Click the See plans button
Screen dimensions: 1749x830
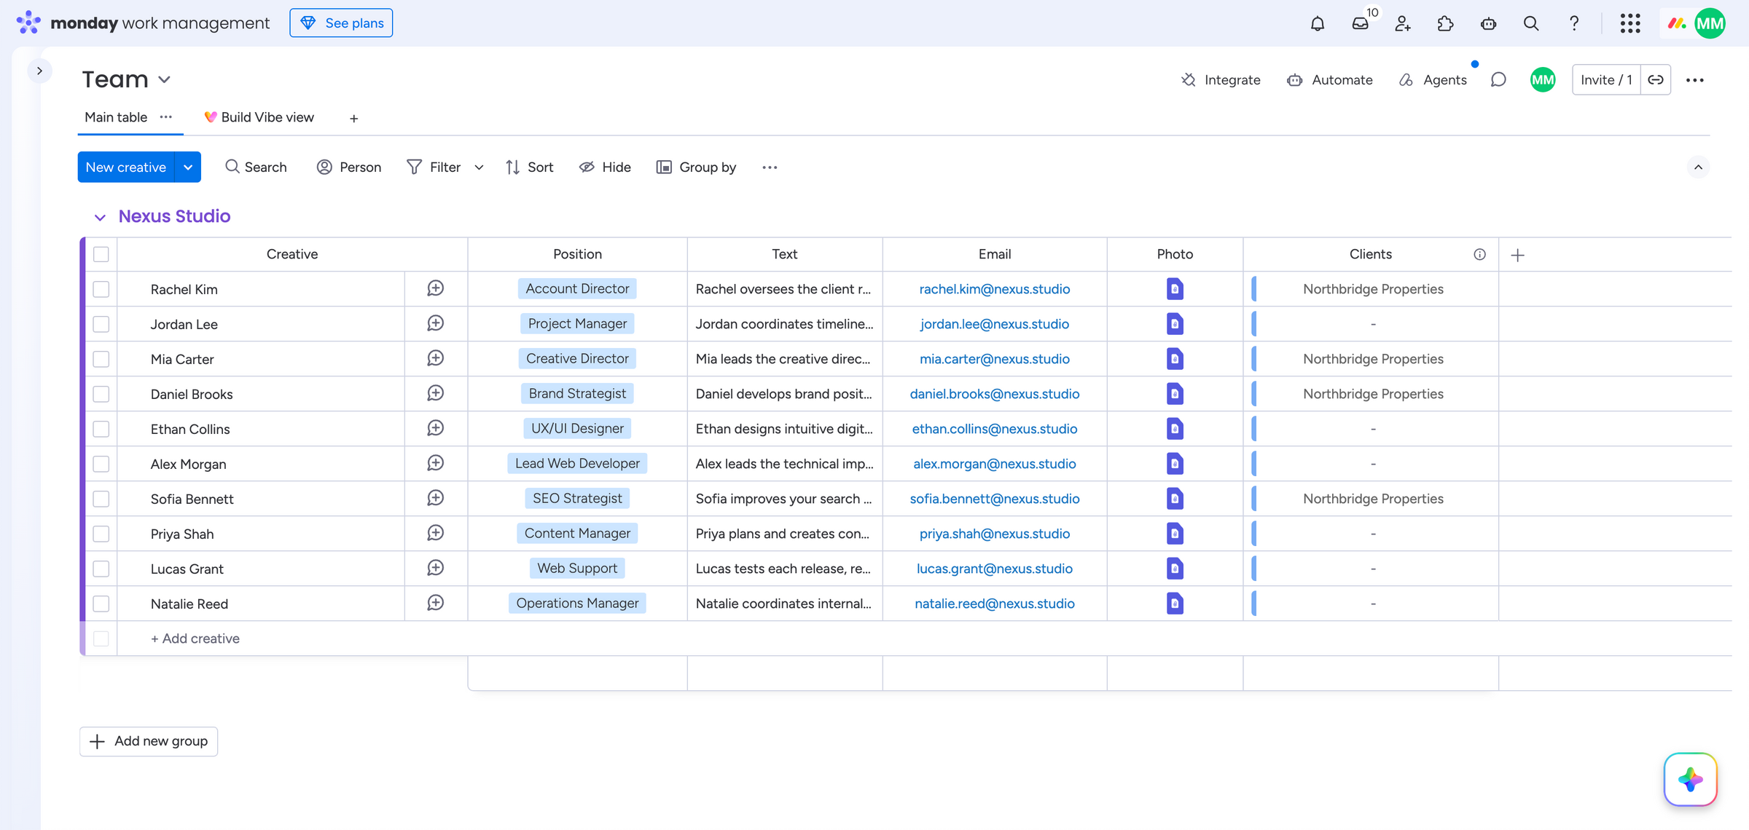click(x=341, y=23)
